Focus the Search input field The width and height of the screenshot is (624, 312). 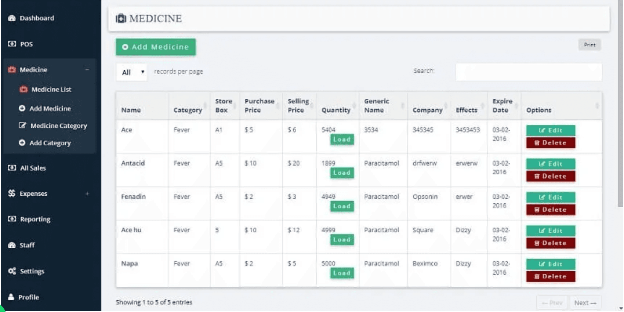tap(528, 72)
